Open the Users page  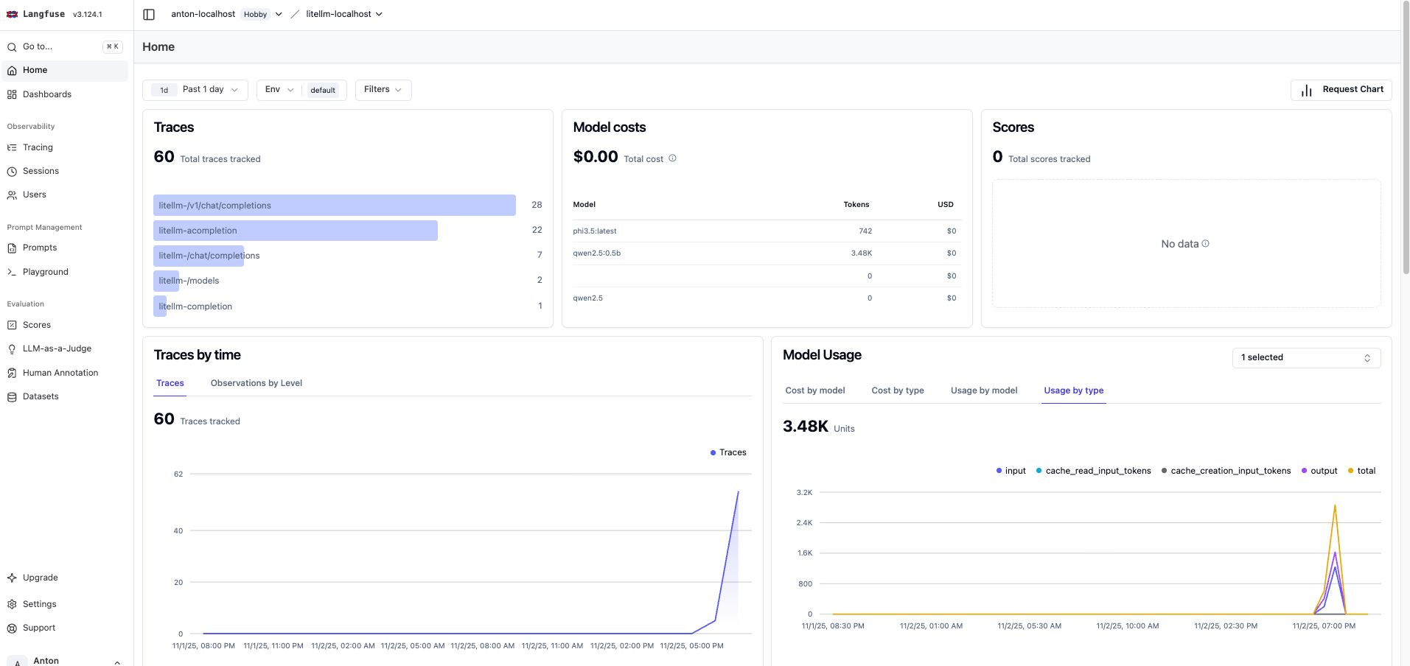34,194
